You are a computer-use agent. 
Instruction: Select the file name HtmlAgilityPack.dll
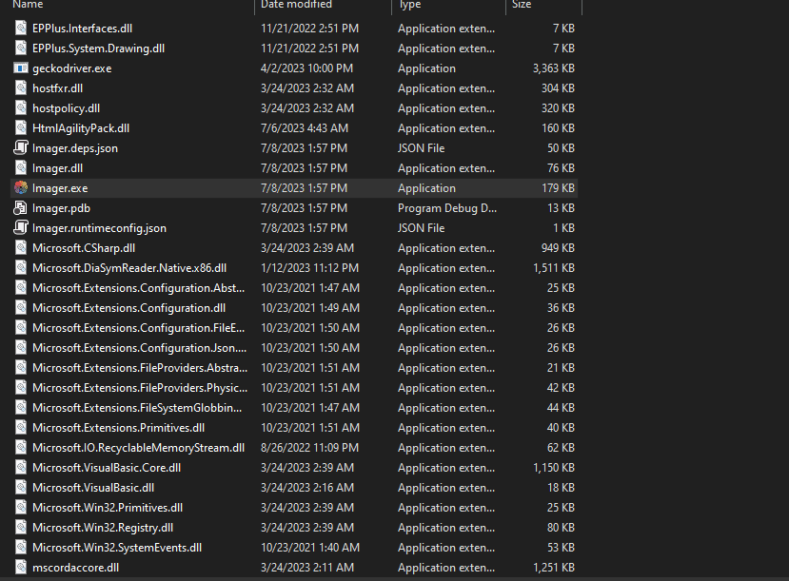81,128
